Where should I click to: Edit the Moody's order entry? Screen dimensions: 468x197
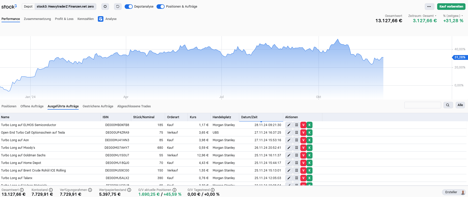coord(289,148)
